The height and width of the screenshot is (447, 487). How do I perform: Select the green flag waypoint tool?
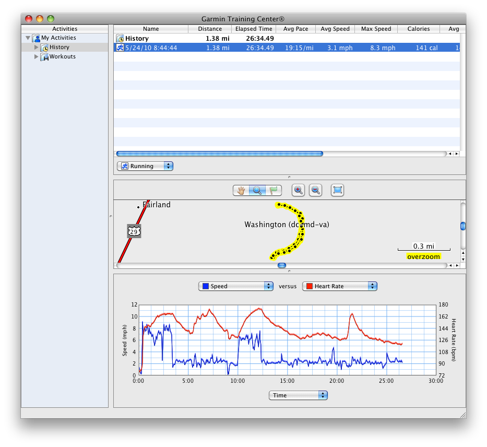click(x=274, y=191)
